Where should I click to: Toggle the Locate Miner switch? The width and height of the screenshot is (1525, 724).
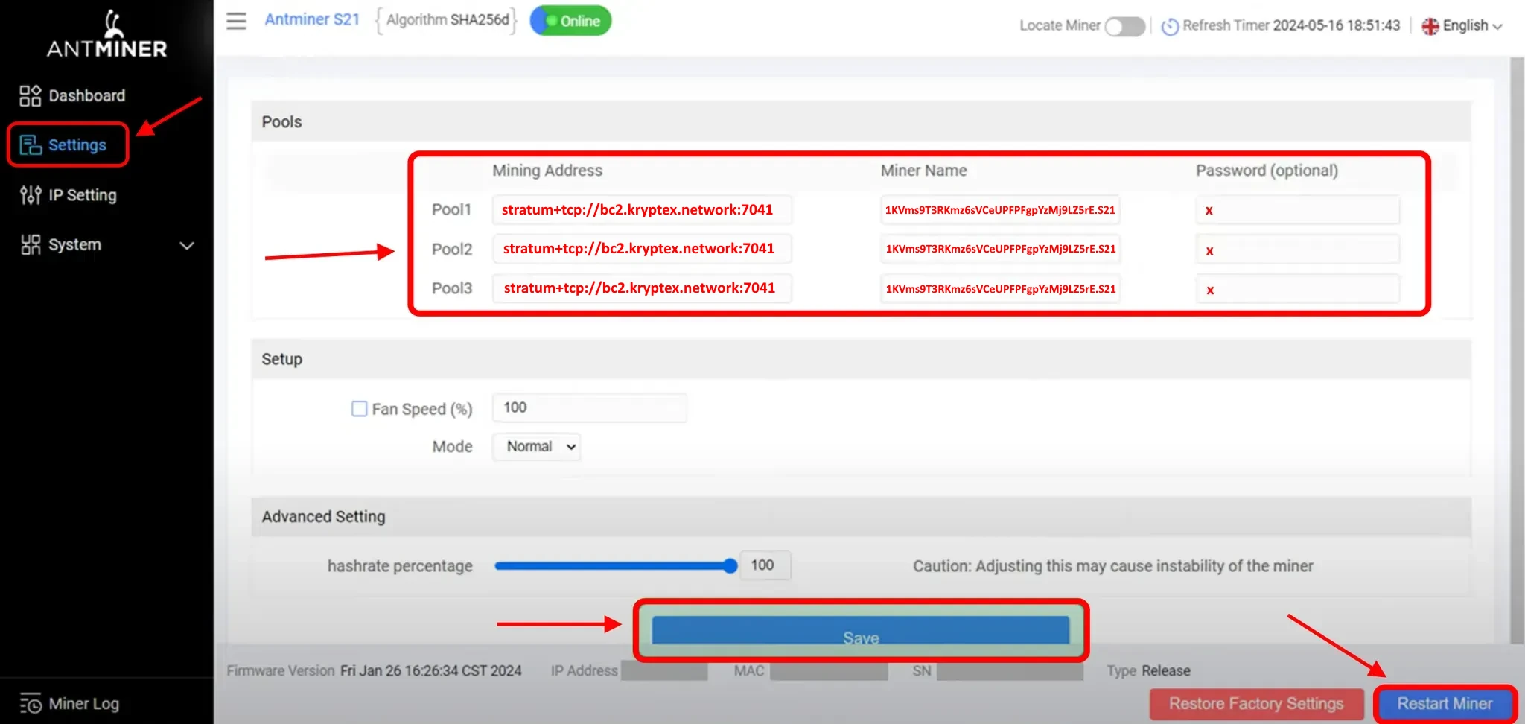1124,26
